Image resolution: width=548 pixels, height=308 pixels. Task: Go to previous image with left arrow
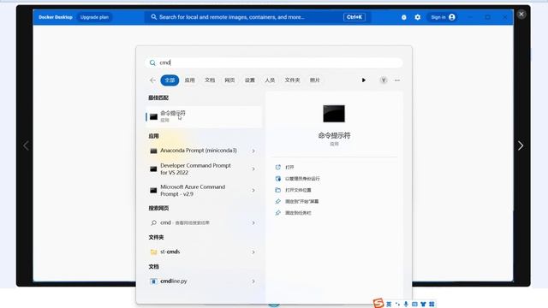point(26,145)
